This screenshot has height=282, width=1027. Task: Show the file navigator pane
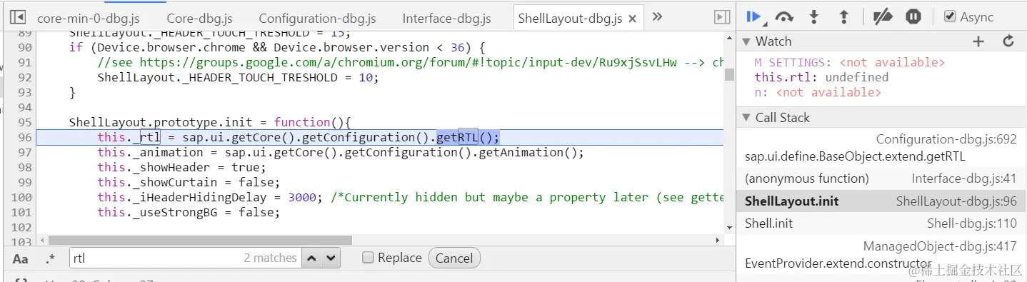18,16
